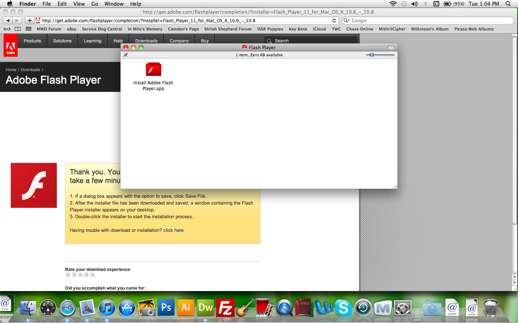Open the Finder menu in the menu bar
518x323 pixels.
tap(28, 4)
